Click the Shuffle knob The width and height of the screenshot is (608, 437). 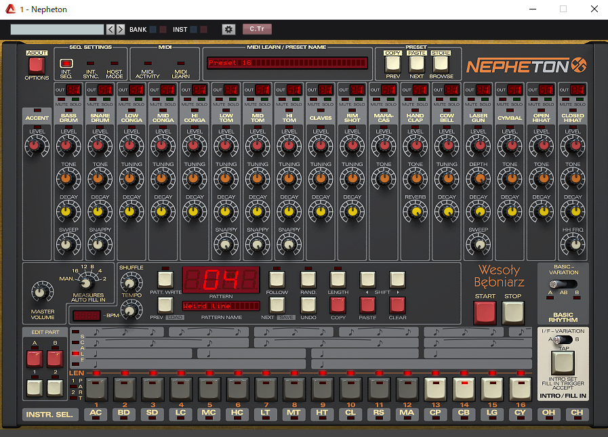(131, 283)
